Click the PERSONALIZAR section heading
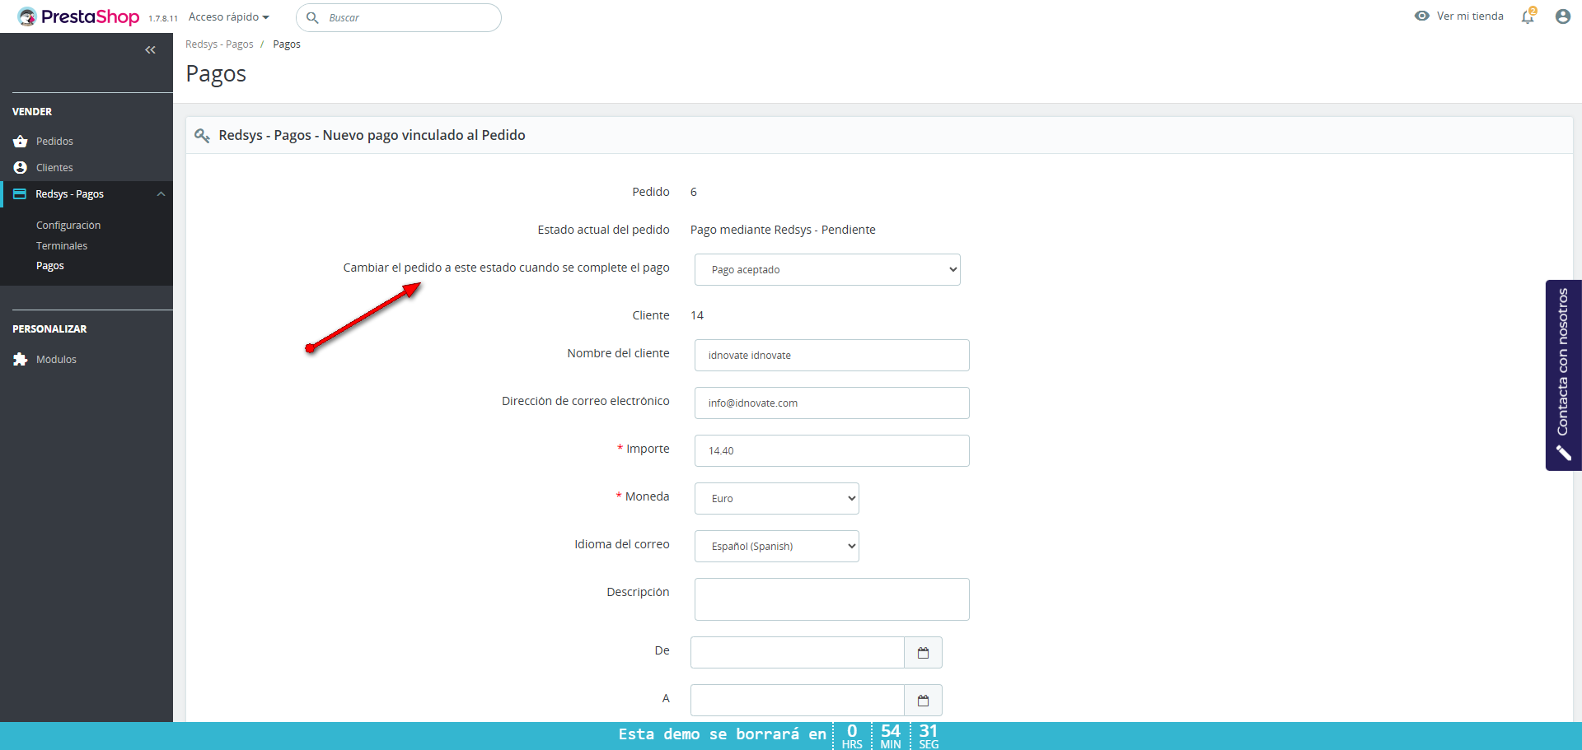The height and width of the screenshot is (750, 1582). (x=49, y=329)
